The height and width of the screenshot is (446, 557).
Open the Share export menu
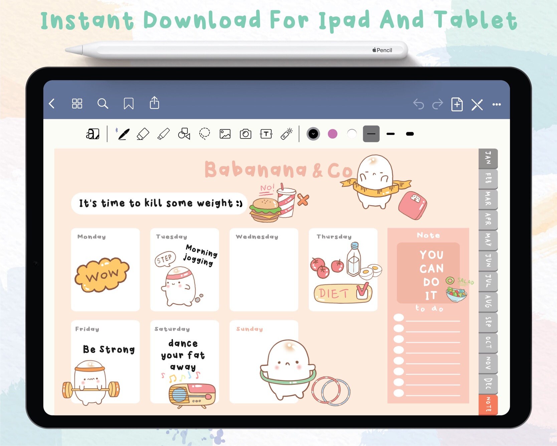tap(154, 103)
